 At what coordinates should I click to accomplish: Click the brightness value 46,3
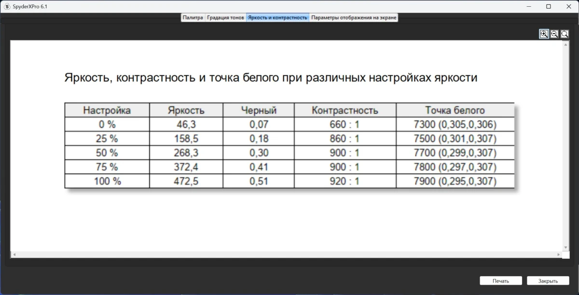coord(186,124)
